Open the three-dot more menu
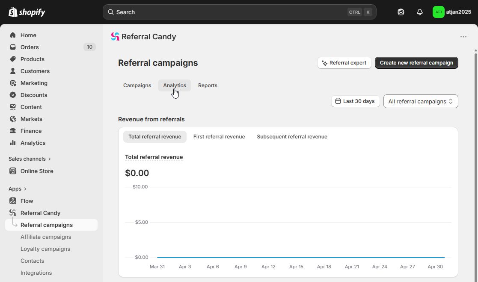 tap(463, 37)
